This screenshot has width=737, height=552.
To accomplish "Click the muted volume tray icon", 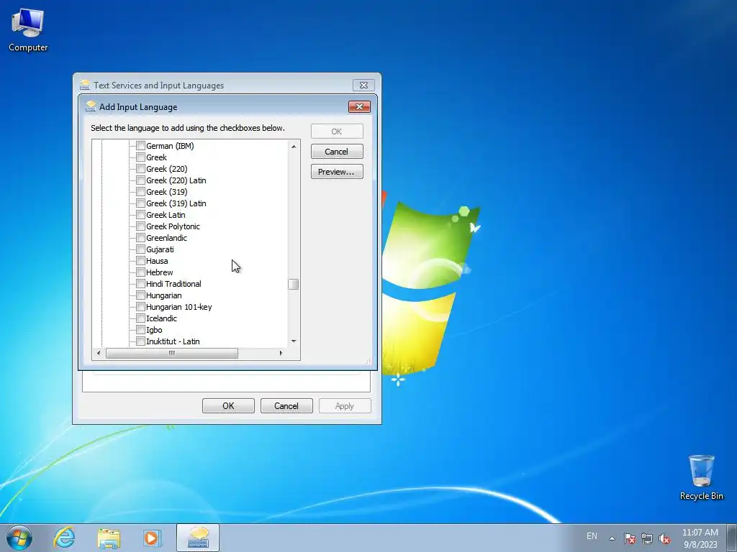I will (664, 538).
